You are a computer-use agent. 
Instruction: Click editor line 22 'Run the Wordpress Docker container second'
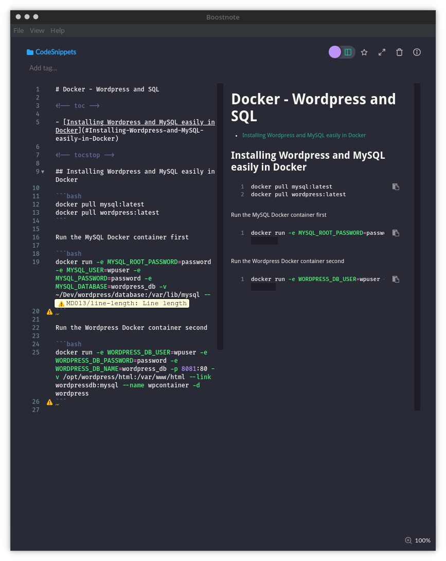pos(132,328)
